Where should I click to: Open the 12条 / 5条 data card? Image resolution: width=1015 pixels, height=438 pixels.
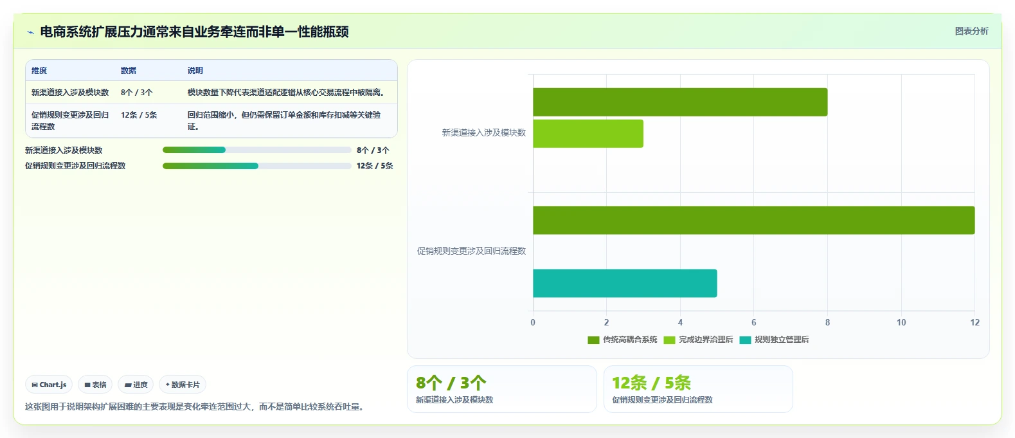pyautogui.click(x=698, y=389)
